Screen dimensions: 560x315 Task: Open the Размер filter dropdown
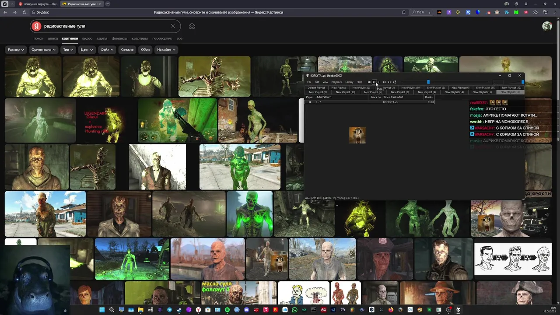tap(16, 49)
